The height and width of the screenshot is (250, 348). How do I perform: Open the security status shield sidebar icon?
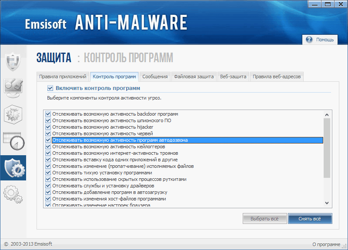coord(13,61)
